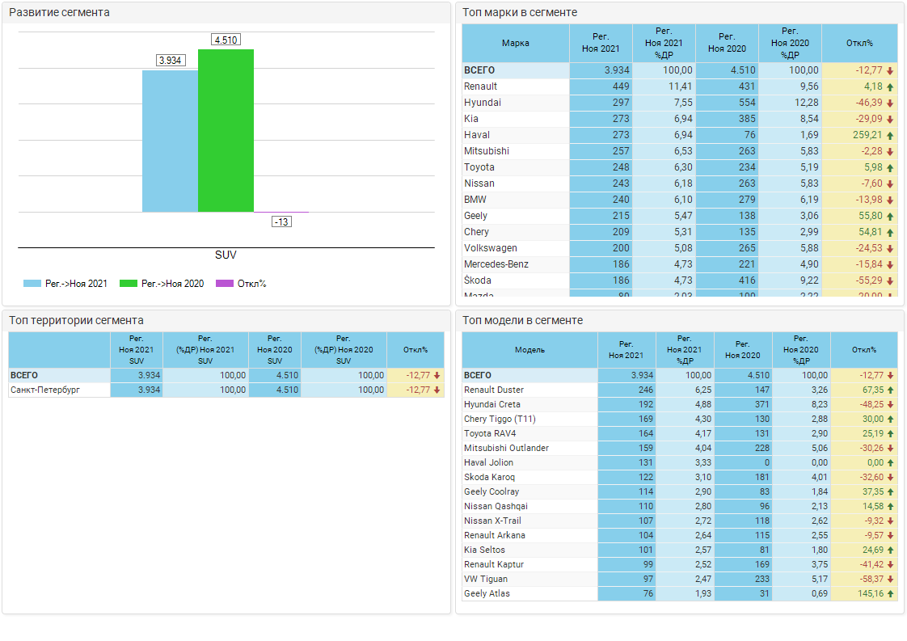Click the green arrow next to Renault Duster
This screenshot has height=641, width=907.
coord(890,390)
